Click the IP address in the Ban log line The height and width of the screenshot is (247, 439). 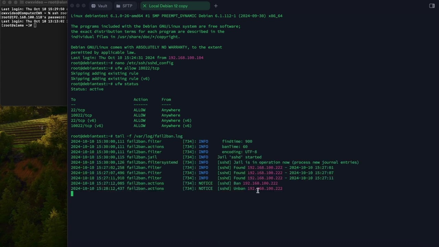coord(260,183)
